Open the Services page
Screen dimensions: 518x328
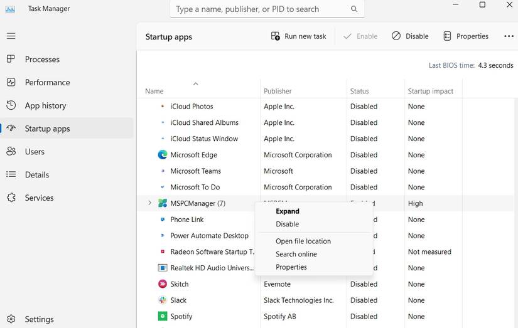click(67, 198)
